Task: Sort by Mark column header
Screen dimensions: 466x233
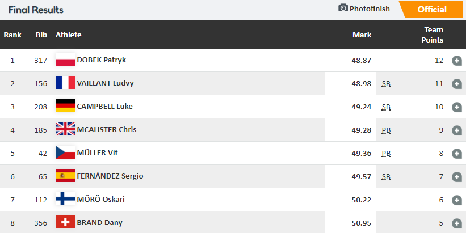Action: (x=362, y=35)
